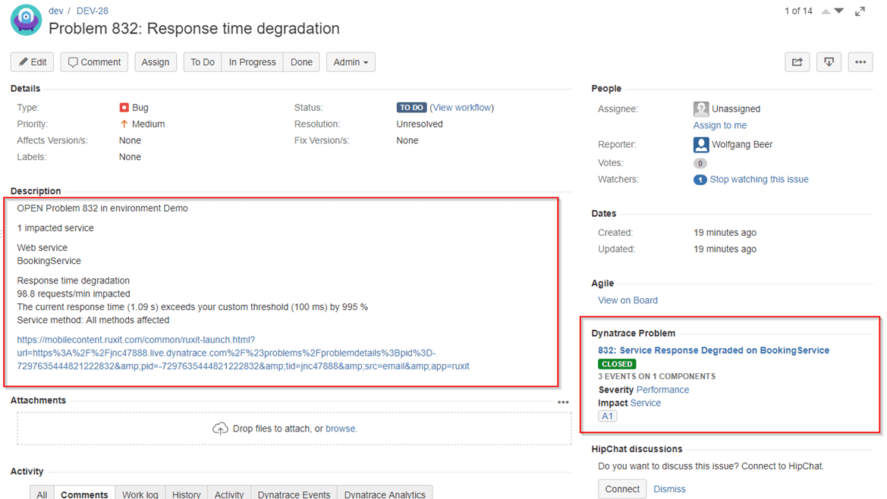Click the attachments drop zone

(x=294, y=428)
